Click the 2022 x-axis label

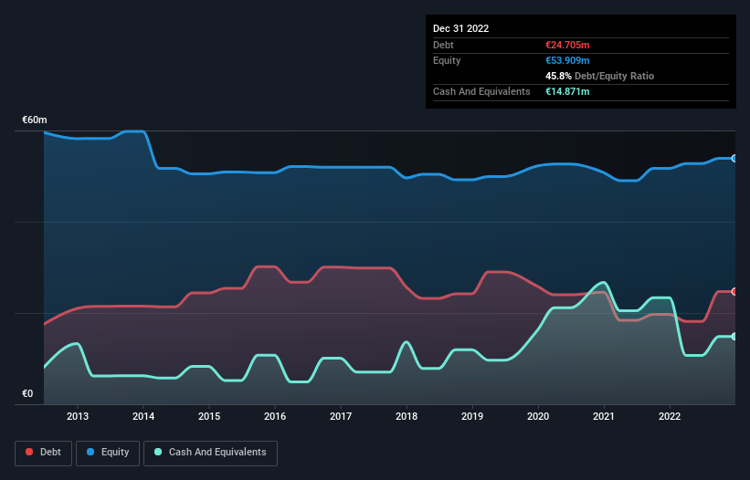670,416
